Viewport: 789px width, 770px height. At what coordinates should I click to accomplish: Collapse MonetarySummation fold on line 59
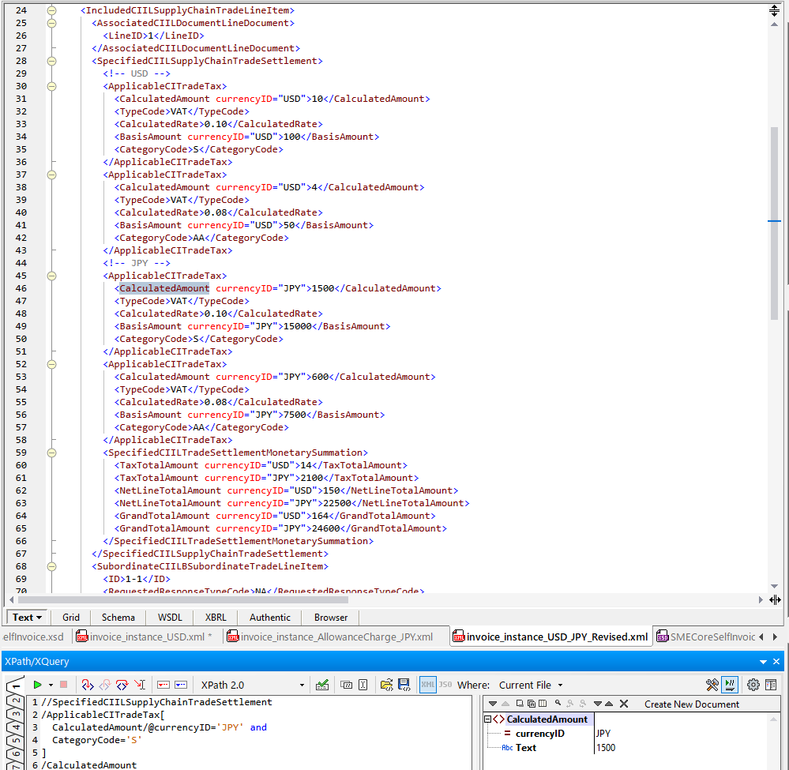52,453
